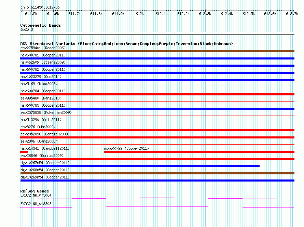Click the nsv600799 (Cooper2011) label
This screenshot has height=227, width=304.
tap(126, 148)
